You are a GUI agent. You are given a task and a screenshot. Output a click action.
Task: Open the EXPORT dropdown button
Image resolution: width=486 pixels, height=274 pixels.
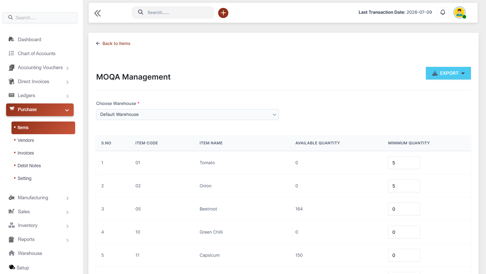[448, 73]
